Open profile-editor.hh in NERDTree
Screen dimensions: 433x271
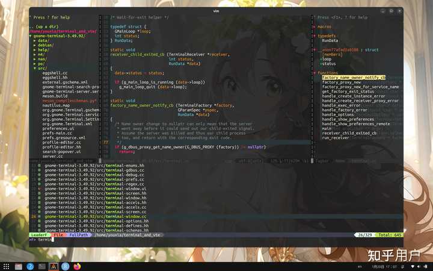[61, 147]
